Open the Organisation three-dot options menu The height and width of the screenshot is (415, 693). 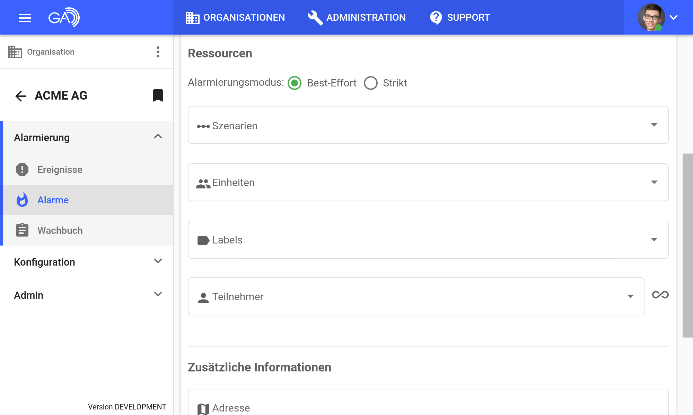tap(158, 52)
